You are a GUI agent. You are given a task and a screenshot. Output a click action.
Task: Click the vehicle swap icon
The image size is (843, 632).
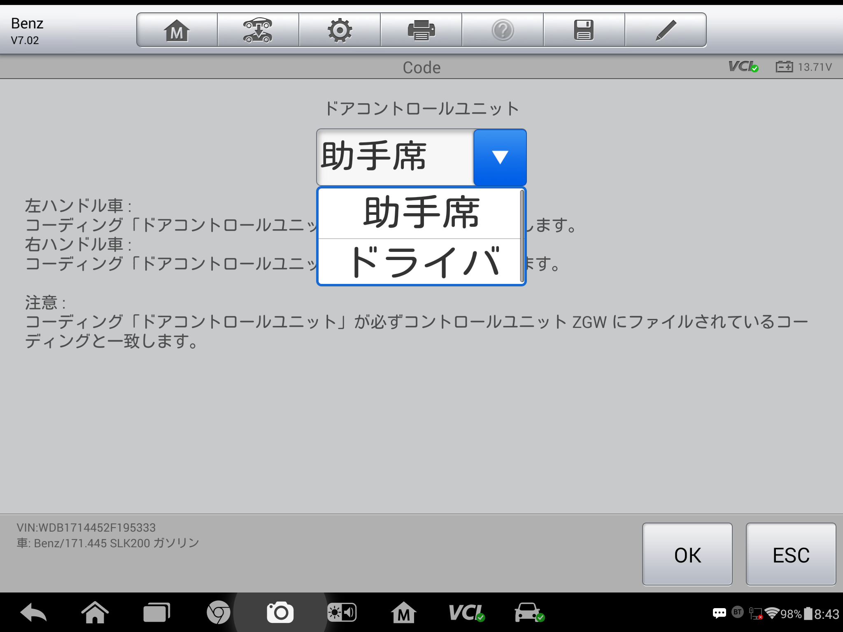point(258,30)
